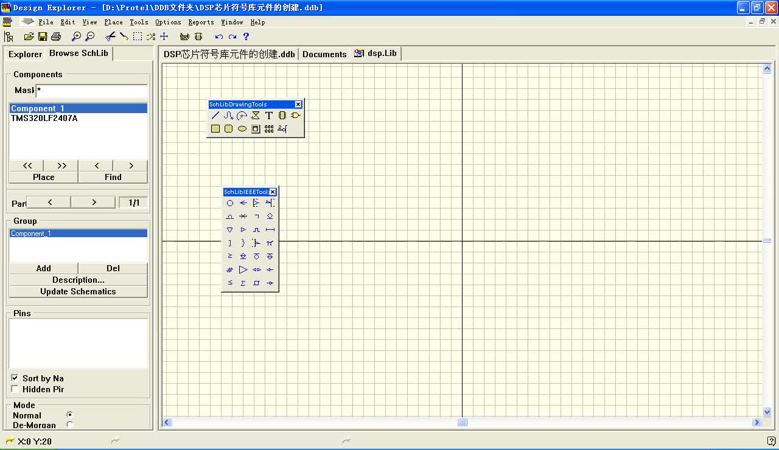This screenshot has width=779, height=450.
Task: Select the Line drawing tool
Action: point(215,116)
